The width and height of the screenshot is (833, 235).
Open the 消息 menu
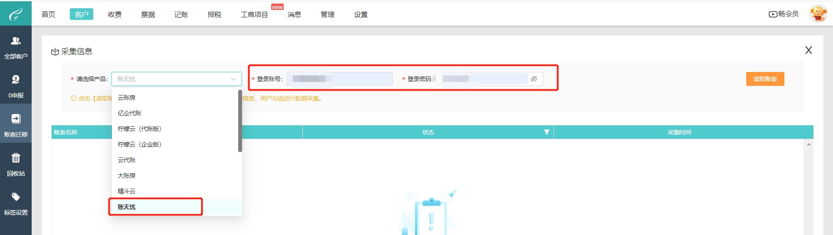click(294, 14)
